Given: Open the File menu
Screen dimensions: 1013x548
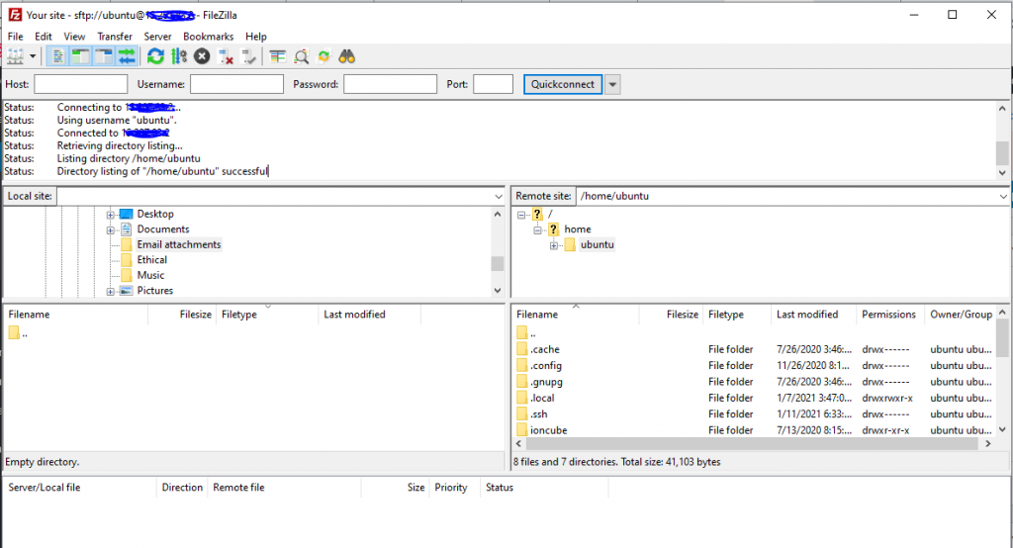Looking at the screenshot, I should (x=16, y=37).
